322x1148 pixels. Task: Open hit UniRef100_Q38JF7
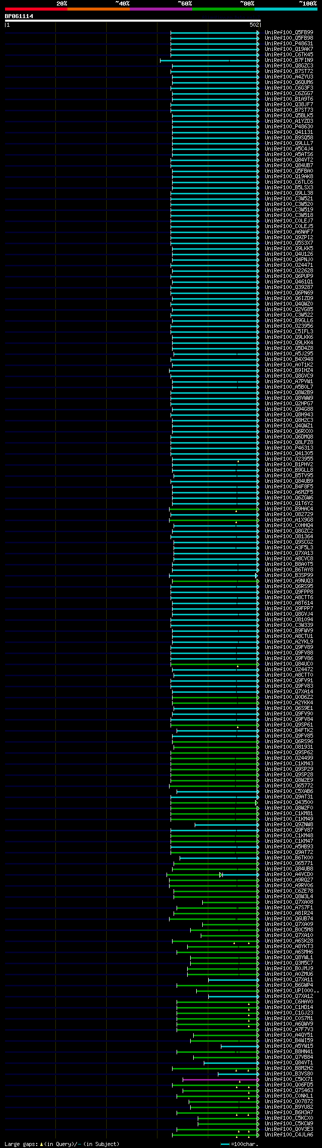pyautogui.click(x=289, y=104)
